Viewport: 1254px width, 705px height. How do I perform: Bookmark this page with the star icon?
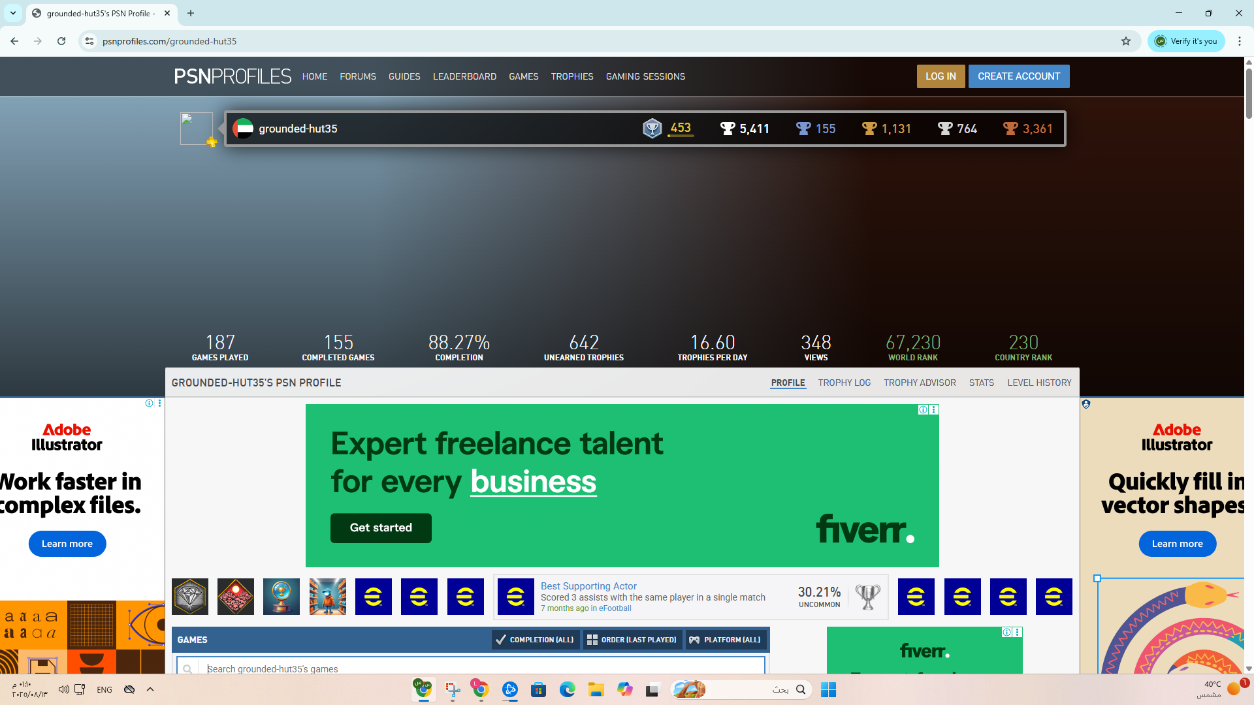coord(1126,41)
